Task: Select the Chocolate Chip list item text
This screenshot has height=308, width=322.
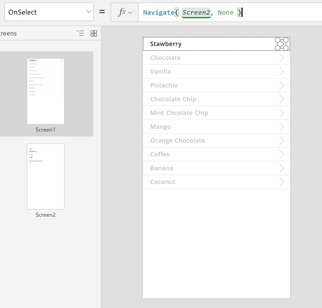Action: [173, 99]
